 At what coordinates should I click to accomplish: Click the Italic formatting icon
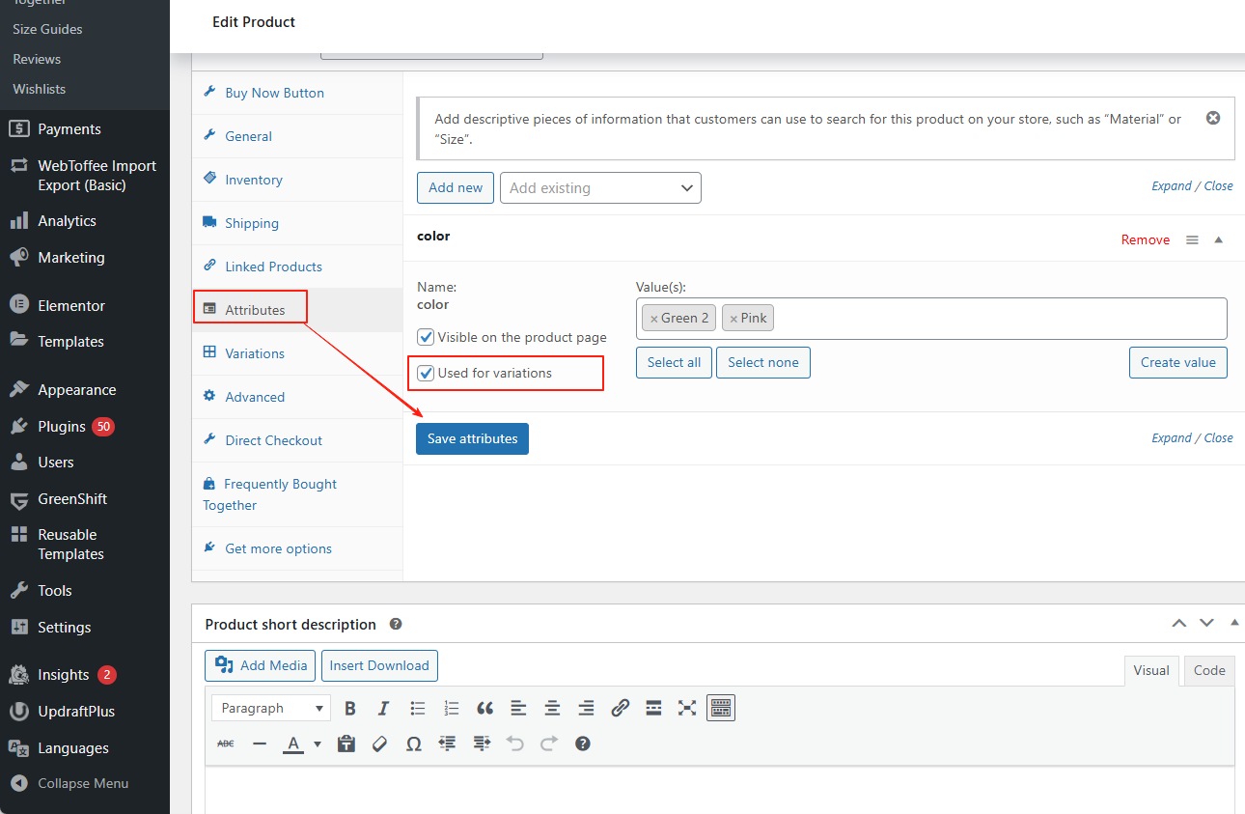click(x=383, y=709)
